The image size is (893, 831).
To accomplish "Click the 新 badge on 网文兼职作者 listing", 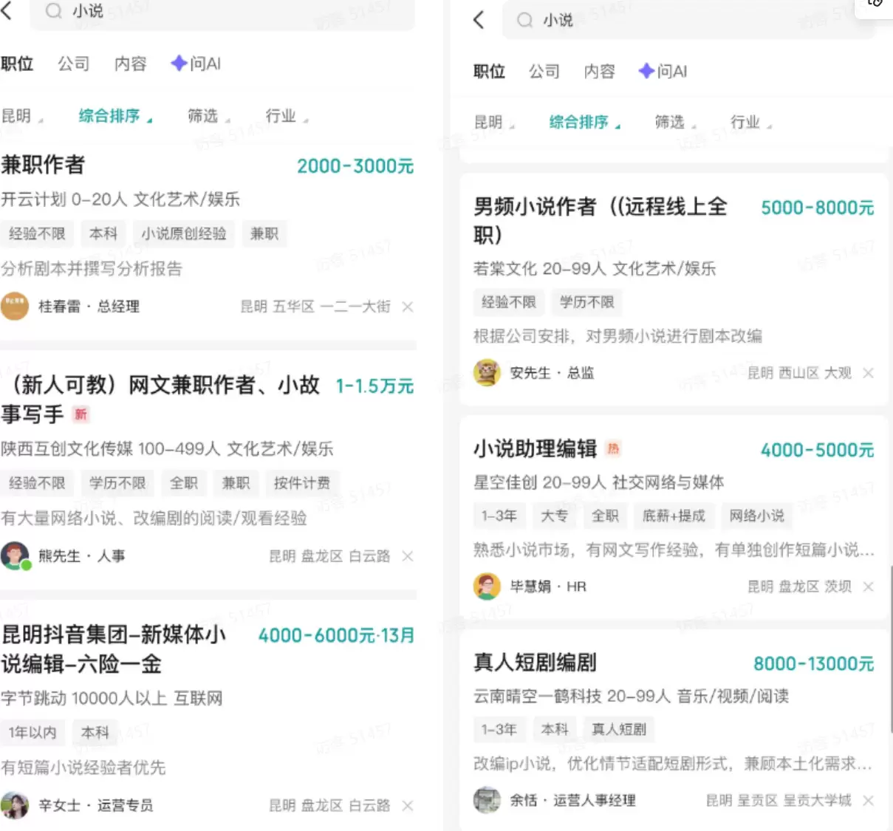I will 81,415.
